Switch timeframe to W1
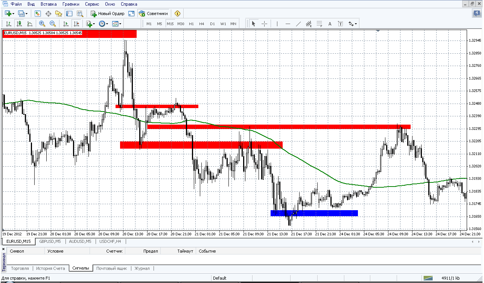Image resolution: width=484 pixels, height=283 pixels. coord(223,24)
